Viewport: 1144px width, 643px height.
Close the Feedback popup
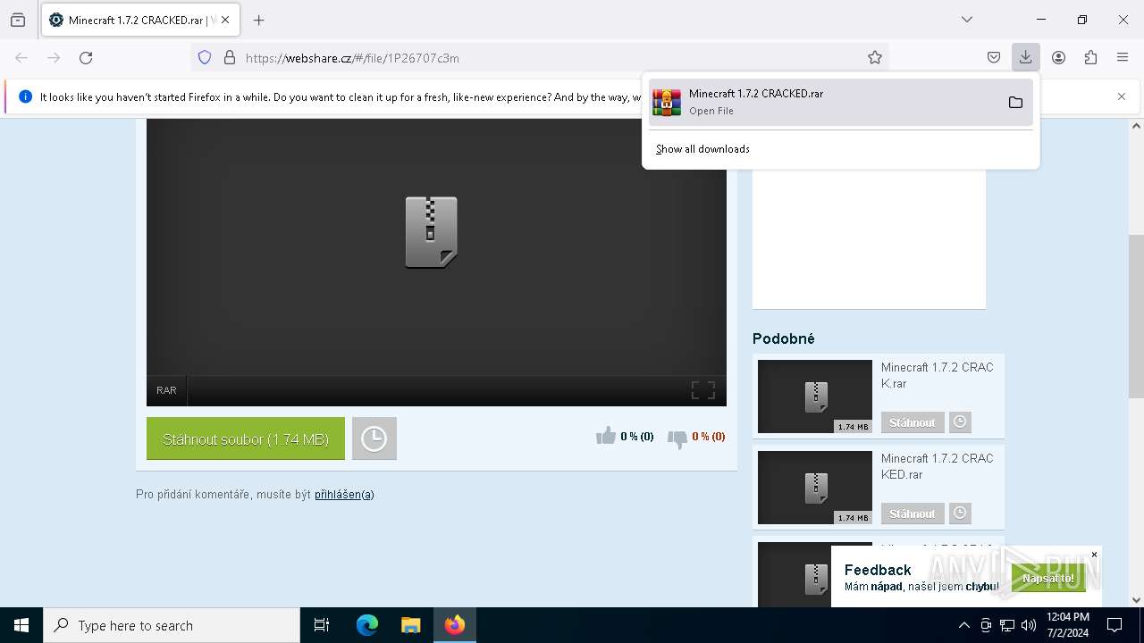point(1094,555)
